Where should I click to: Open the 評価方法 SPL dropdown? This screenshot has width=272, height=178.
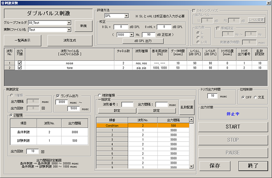point(126,16)
